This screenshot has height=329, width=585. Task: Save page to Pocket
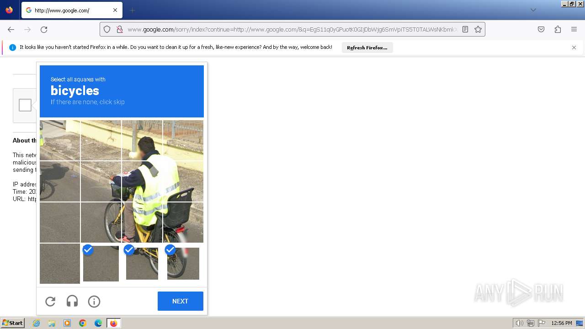click(x=541, y=29)
